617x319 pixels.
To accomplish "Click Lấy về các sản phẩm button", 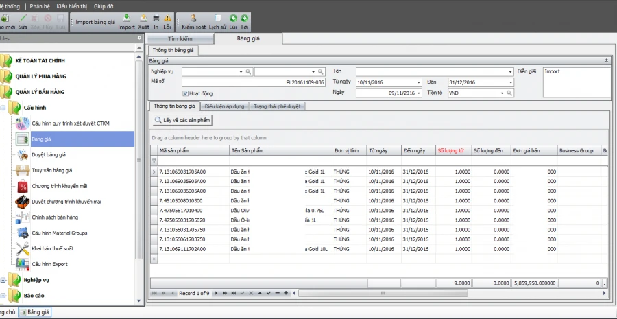I will coord(183,121).
